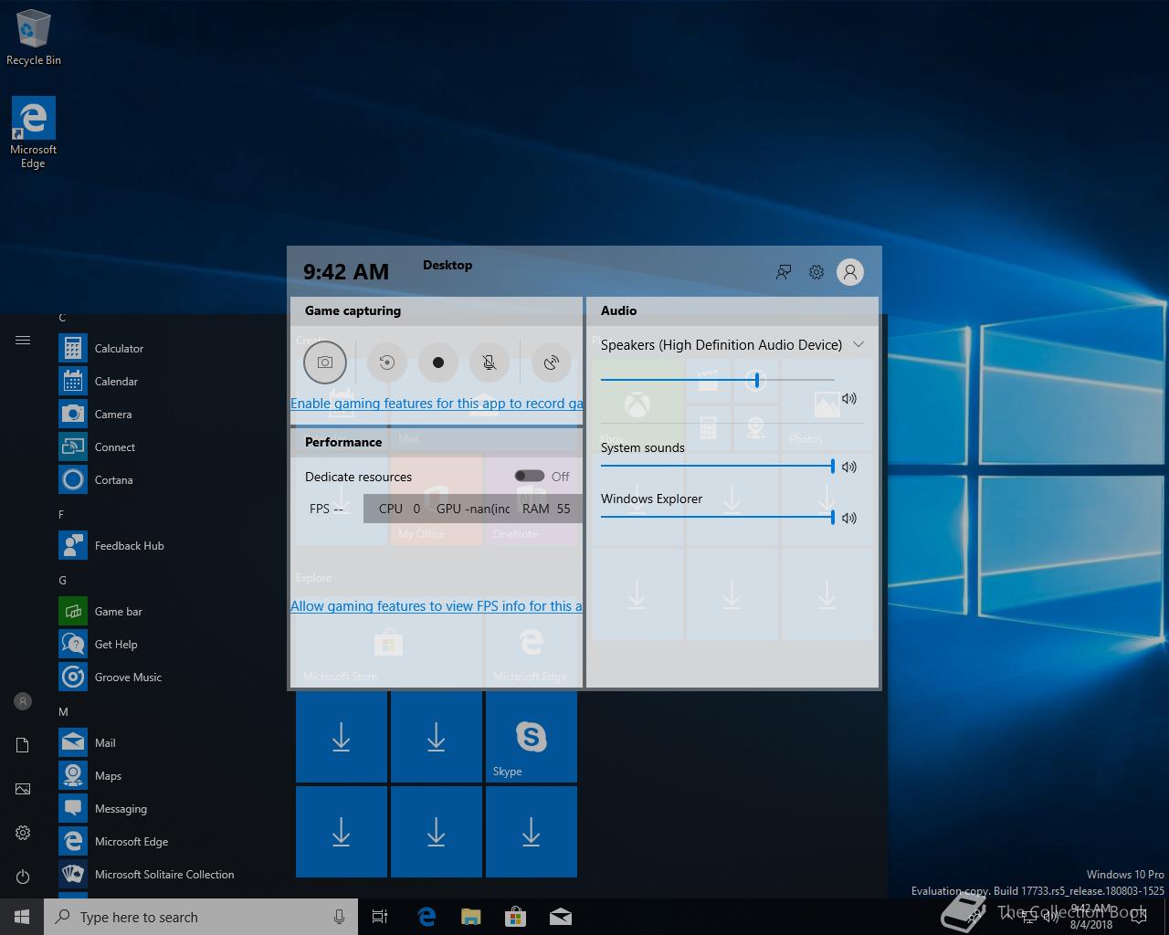Click the Windows Start button
Image resolution: width=1169 pixels, height=935 pixels.
[22, 917]
